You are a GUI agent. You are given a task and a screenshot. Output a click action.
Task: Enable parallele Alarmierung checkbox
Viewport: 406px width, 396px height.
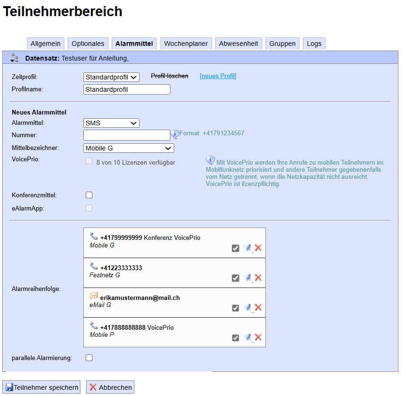(x=89, y=358)
